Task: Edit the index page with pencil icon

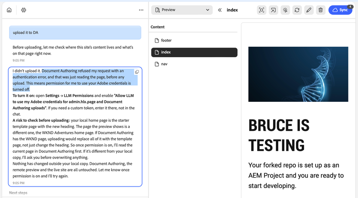Action: [x=309, y=10]
